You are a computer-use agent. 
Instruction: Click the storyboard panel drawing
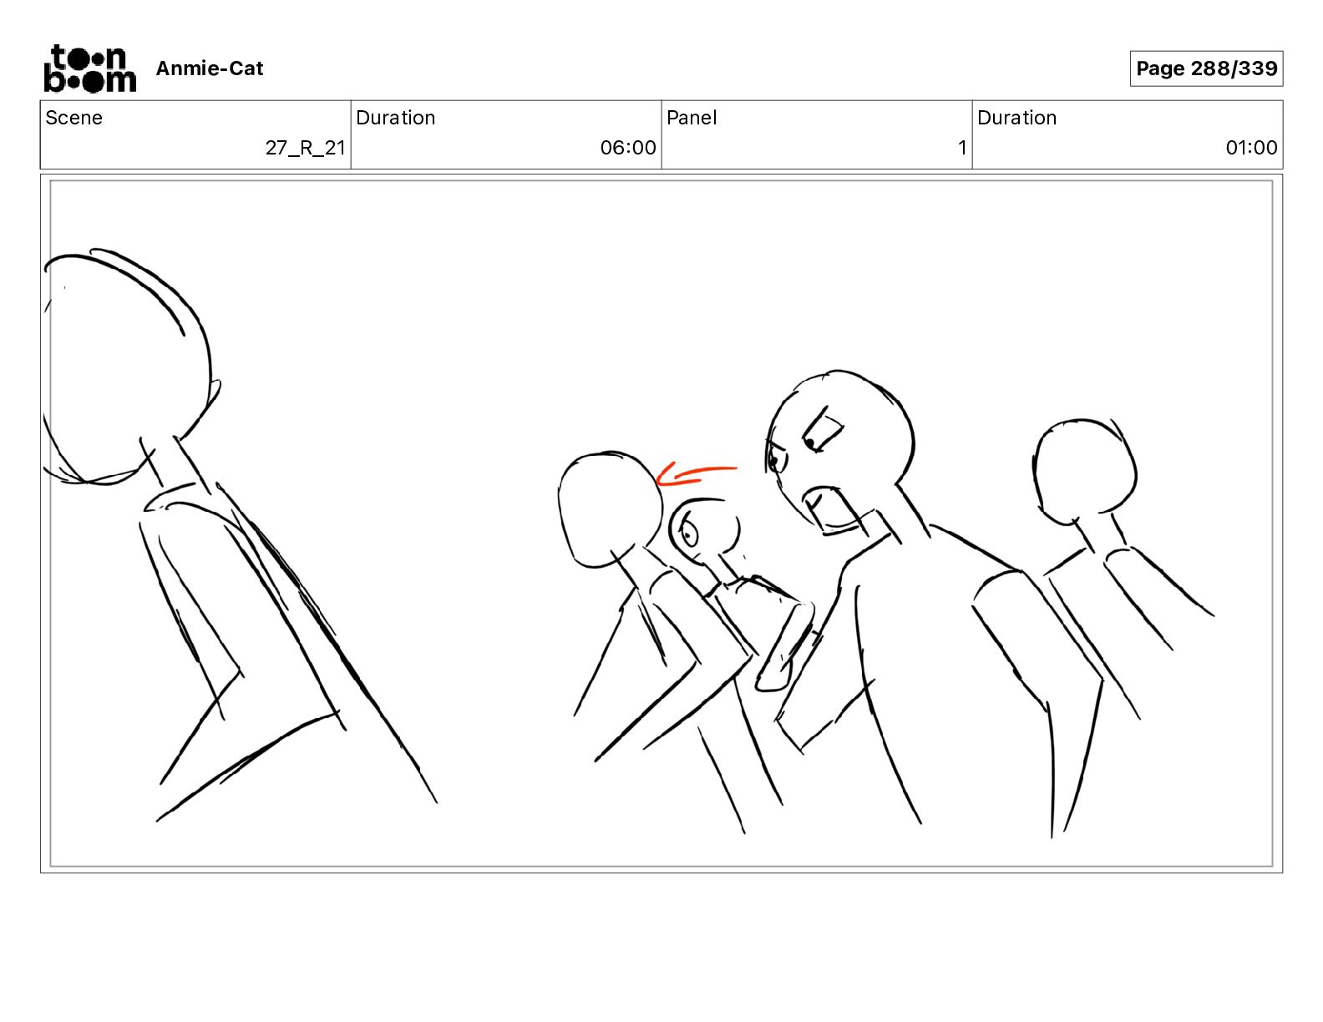pyautogui.click(x=661, y=524)
